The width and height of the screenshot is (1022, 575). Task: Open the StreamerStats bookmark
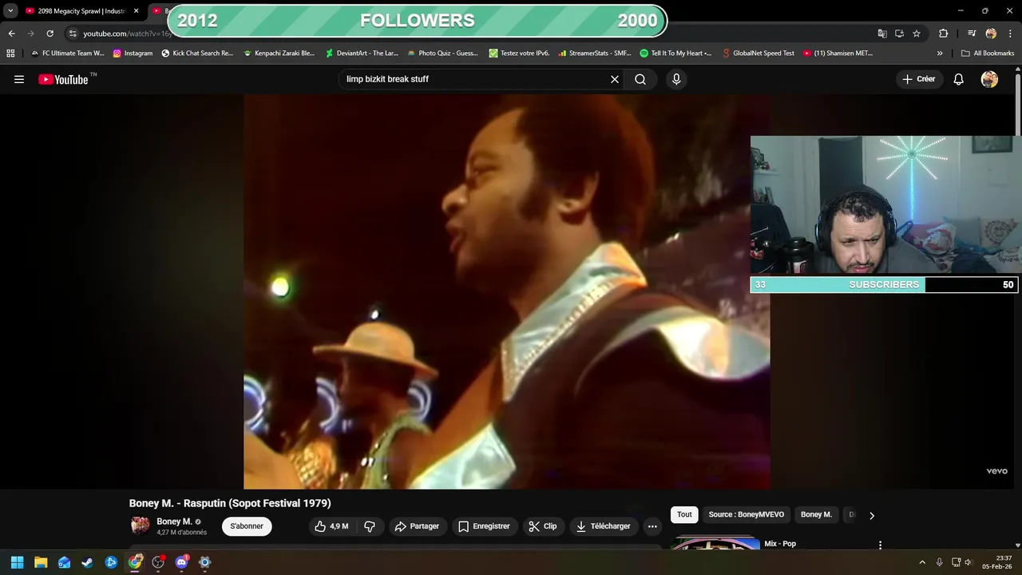coord(595,54)
